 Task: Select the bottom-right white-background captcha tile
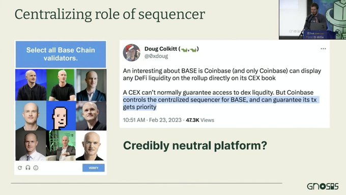pyautogui.click(x=91, y=146)
